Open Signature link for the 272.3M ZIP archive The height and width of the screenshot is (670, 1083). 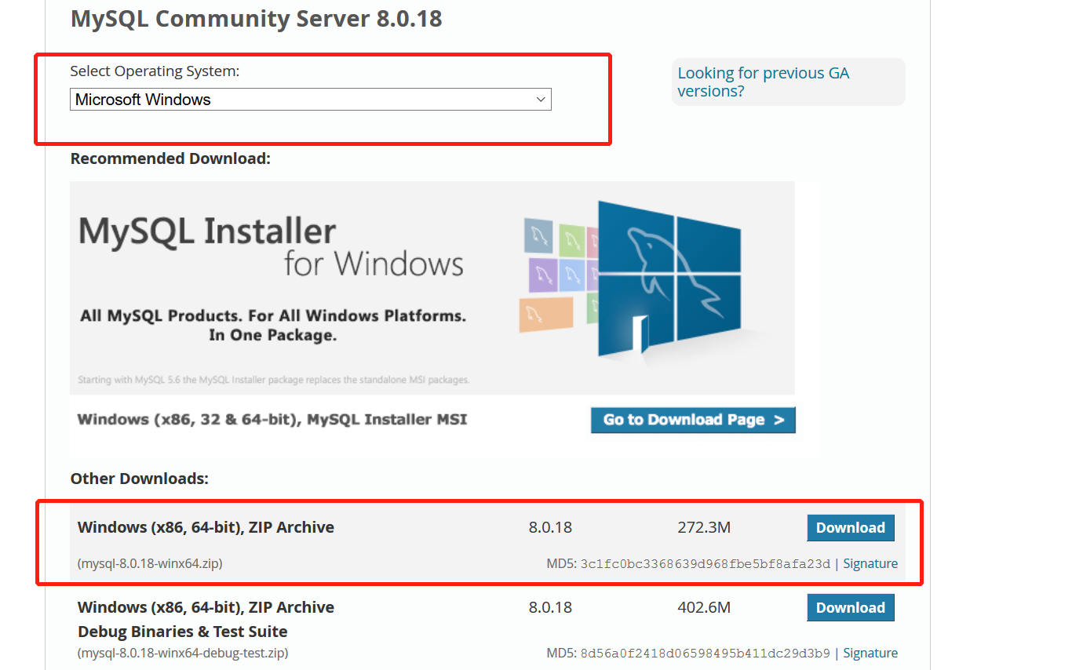tap(870, 563)
